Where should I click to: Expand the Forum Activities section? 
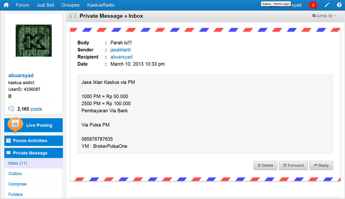coord(33,141)
